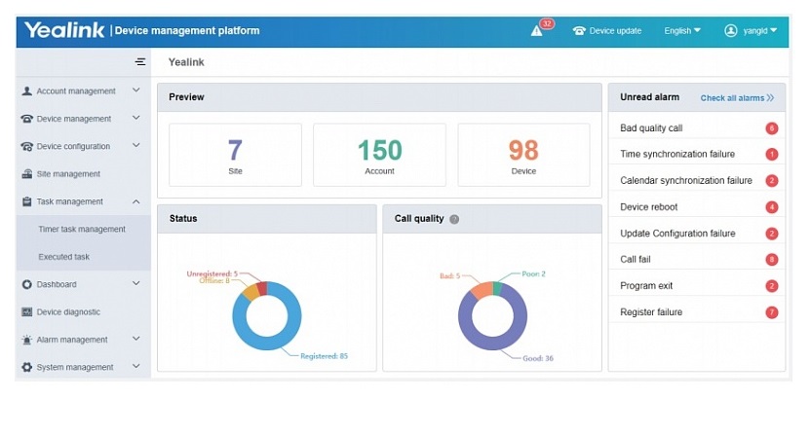Click the user avatar icon
Screen dimensions: 810x435
coord(730,31)
